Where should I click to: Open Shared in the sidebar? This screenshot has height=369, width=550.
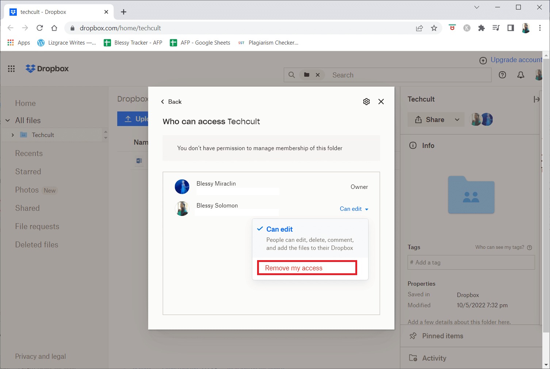tap(27, 208)
